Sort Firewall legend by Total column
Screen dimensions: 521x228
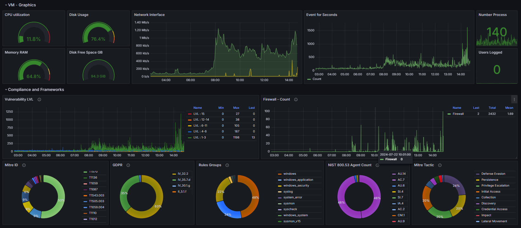click(492, 108)
